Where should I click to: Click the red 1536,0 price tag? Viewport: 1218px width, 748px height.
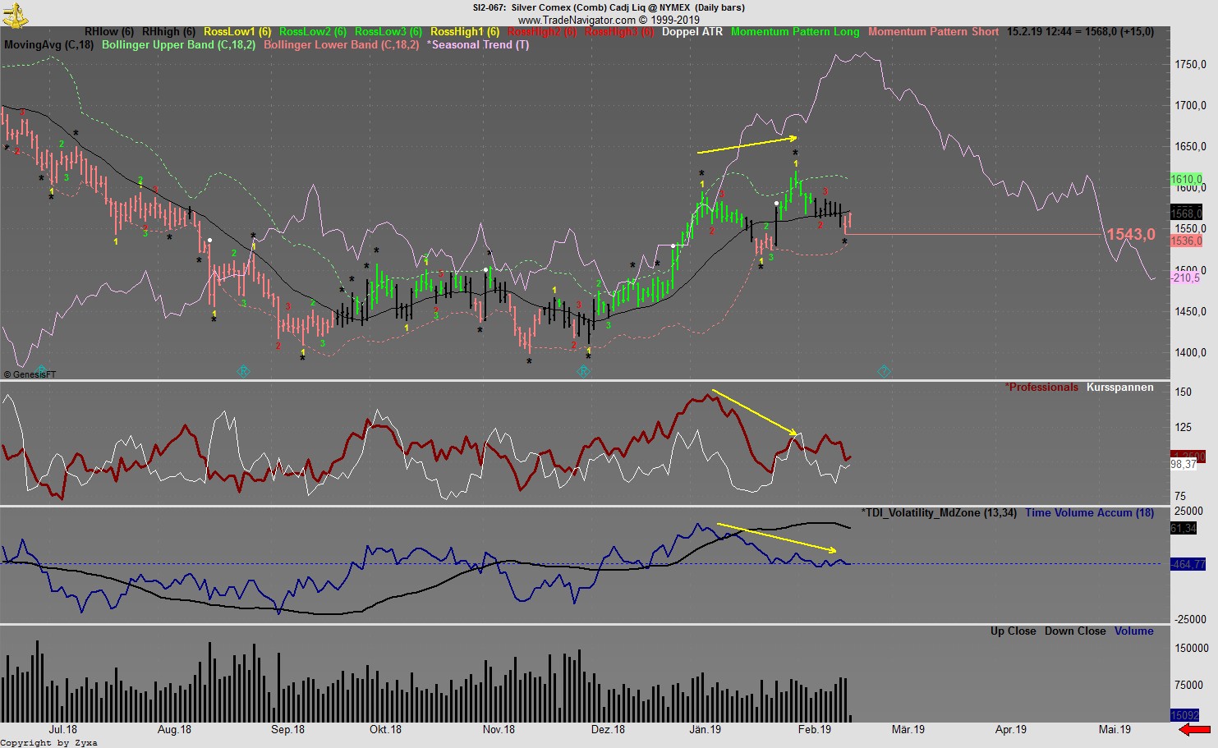1187,241
